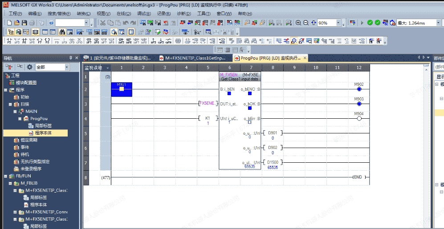Click the Save project floppy-disk icon
The height and width of the screenshot is (229, 444).
pos(24,23)
